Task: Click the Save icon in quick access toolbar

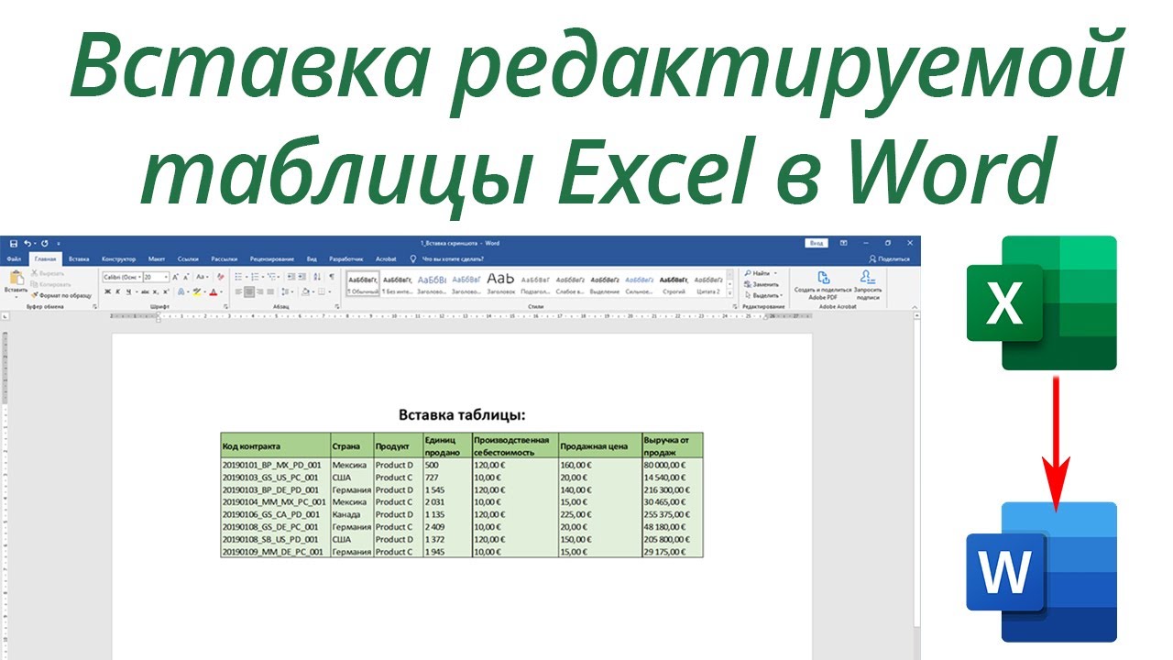Action: (x=14, y=243)
